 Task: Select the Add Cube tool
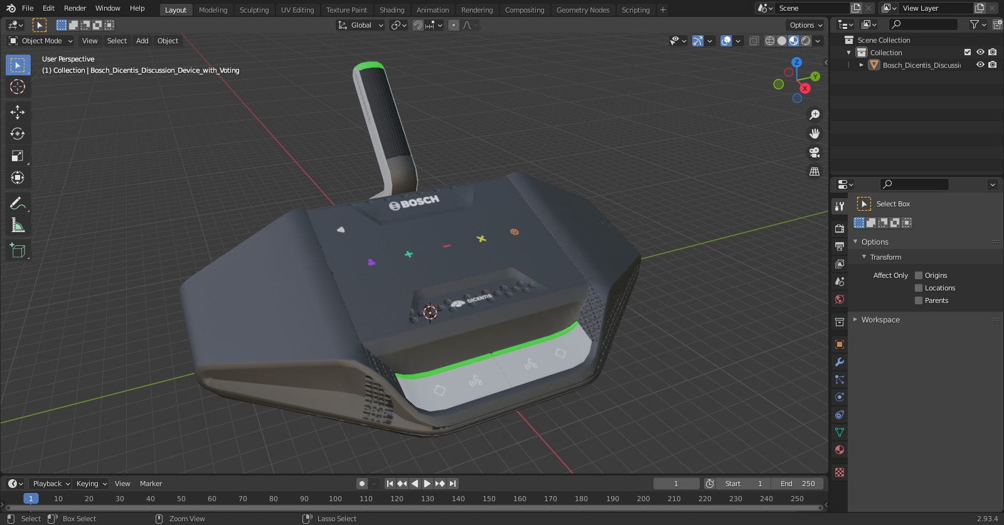click(18, 251)
